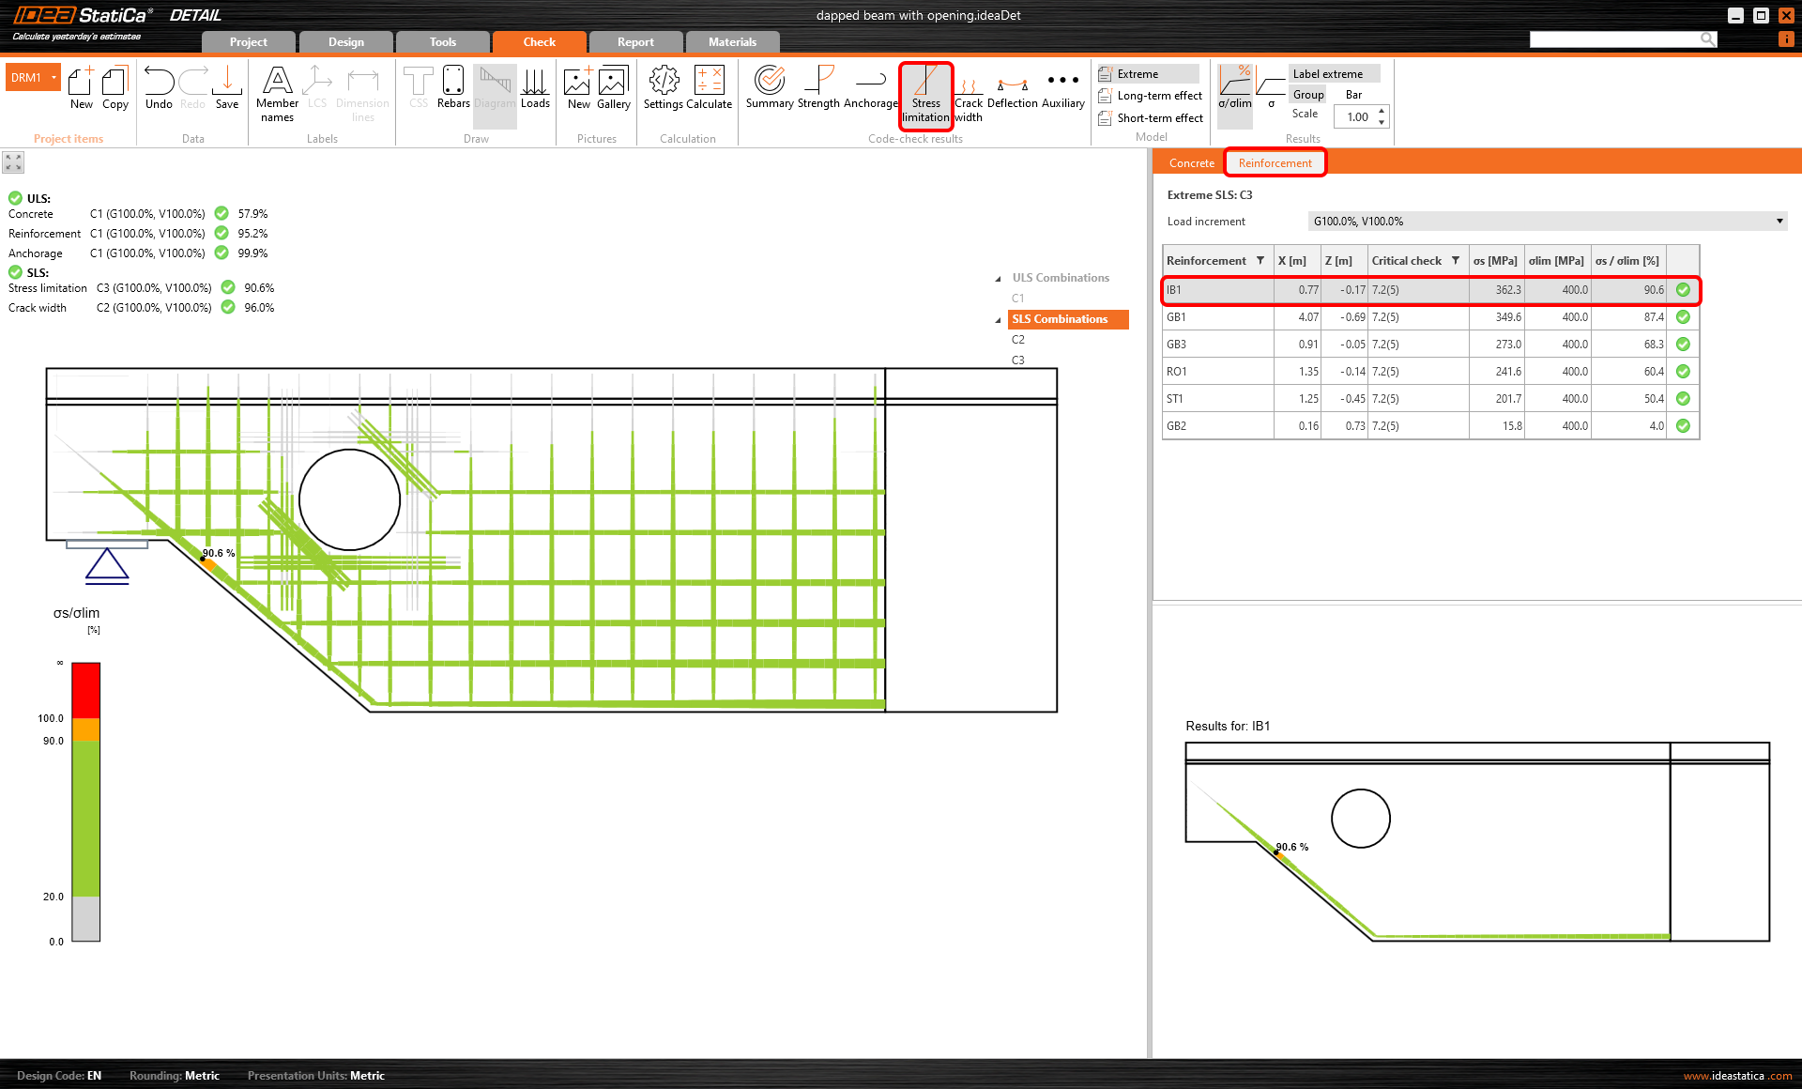Open the Gallery of pictures
This screenshot has height=1089, width=1802.
[614, 89]
